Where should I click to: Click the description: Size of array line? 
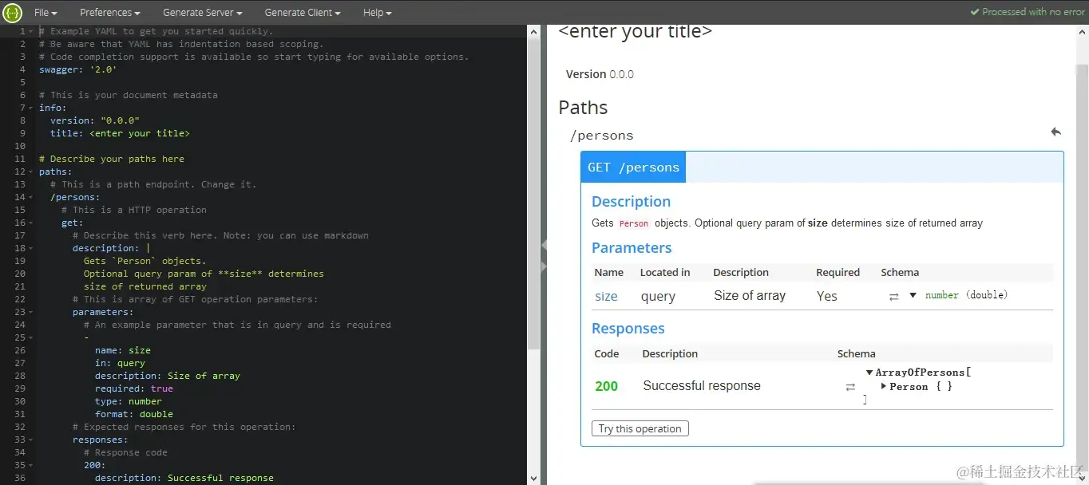pyautogui.click(x=168, y=376)
